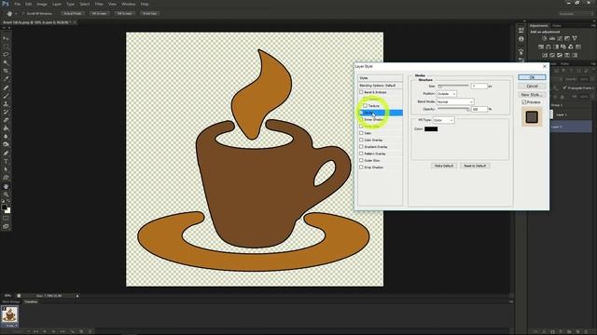The width and height of the screenshot is (597, 335).
Task: Add a Vibrance adjustment
Action: (x=575, y=38)
